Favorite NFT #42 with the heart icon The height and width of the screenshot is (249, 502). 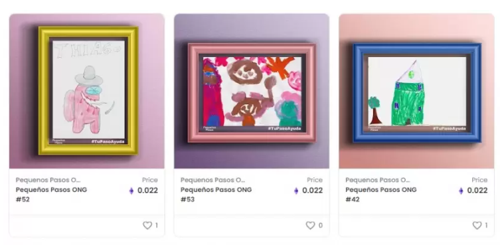tap(477, 225)
